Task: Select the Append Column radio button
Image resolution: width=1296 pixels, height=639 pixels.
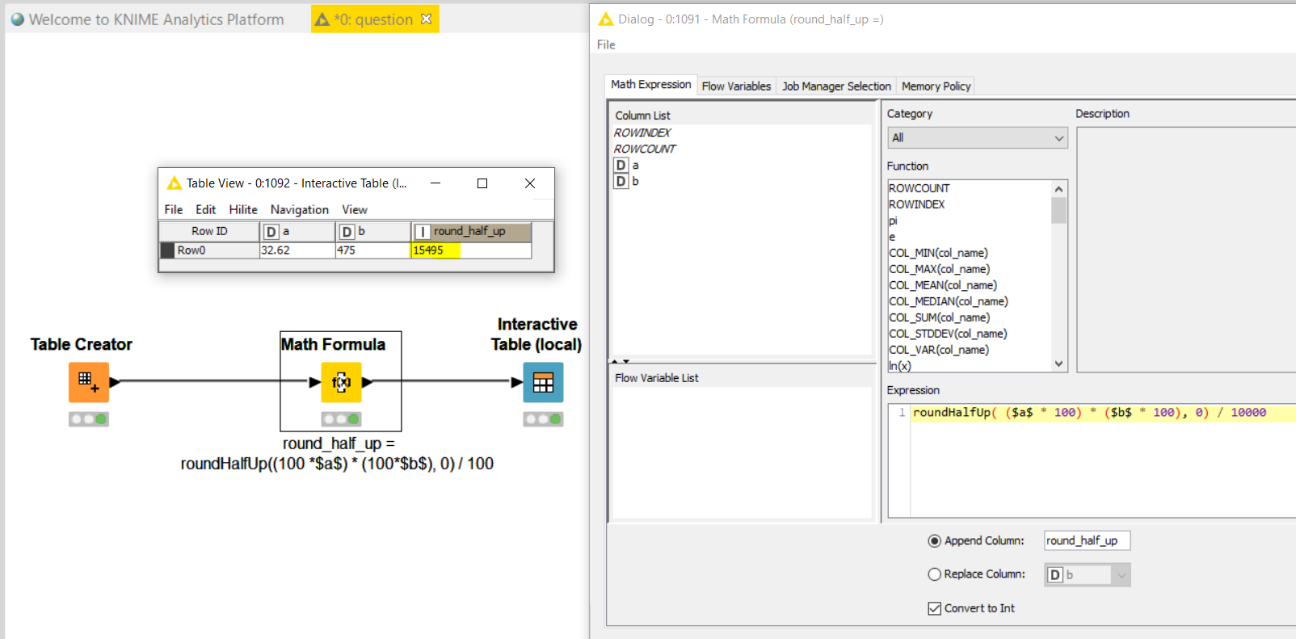Action: click(934, 541)
